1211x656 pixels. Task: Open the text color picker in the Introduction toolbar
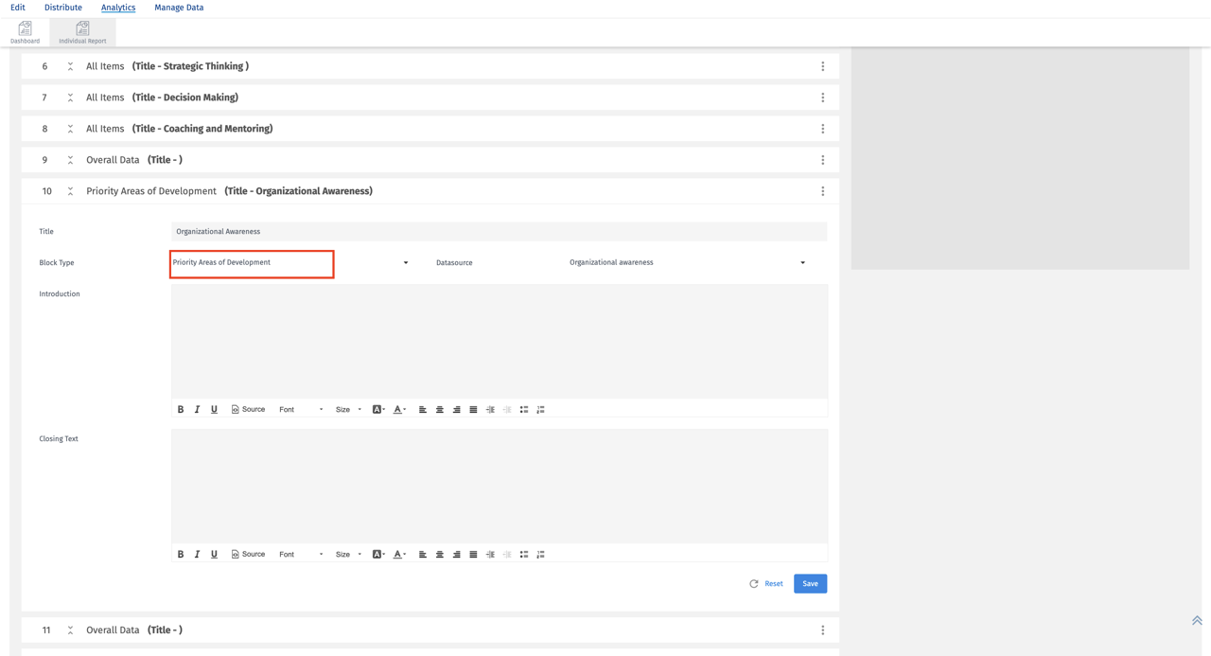coord(398,409)
